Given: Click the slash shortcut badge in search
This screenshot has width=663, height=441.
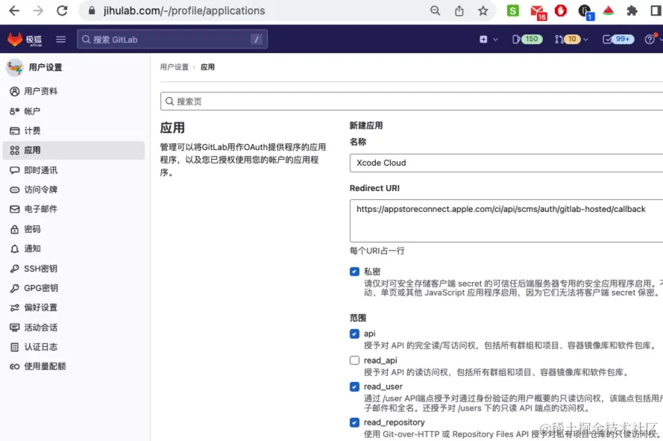Looking at the screenshot, I should click(257, 40).
